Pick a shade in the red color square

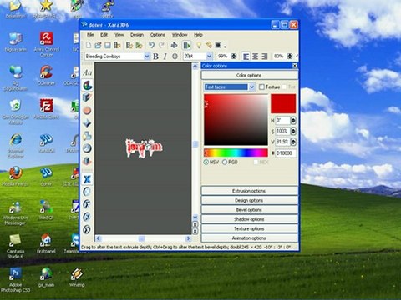coord(236,120)
